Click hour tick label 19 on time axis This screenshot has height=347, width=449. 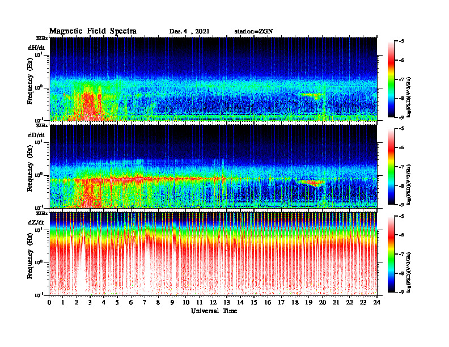[308, 302]
